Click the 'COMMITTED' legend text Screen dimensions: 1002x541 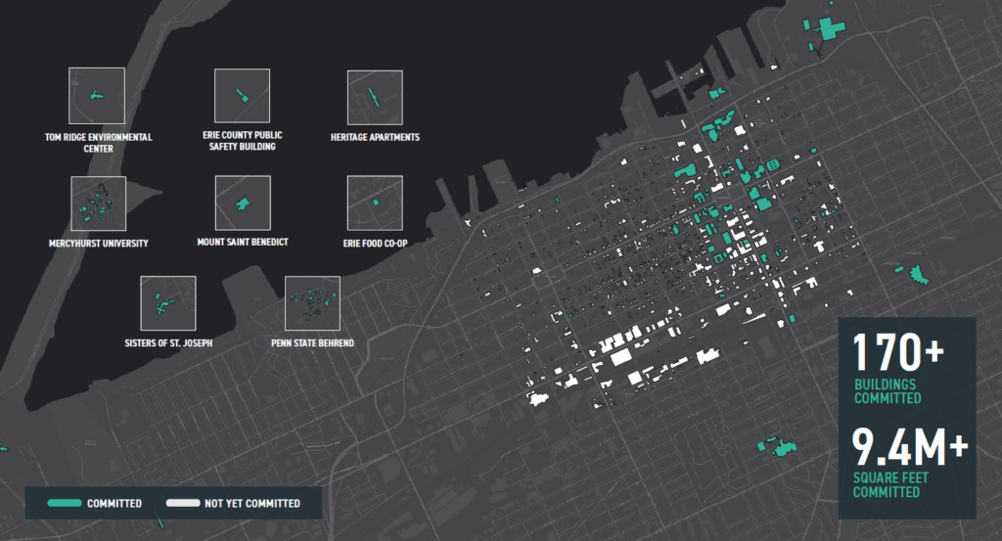pyautogui.click(x=114, y=503)
